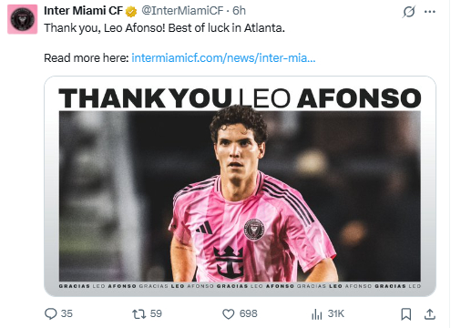Open the Grok explain-post icon
Screen dimensions: 451x328
tap(409, 12)
